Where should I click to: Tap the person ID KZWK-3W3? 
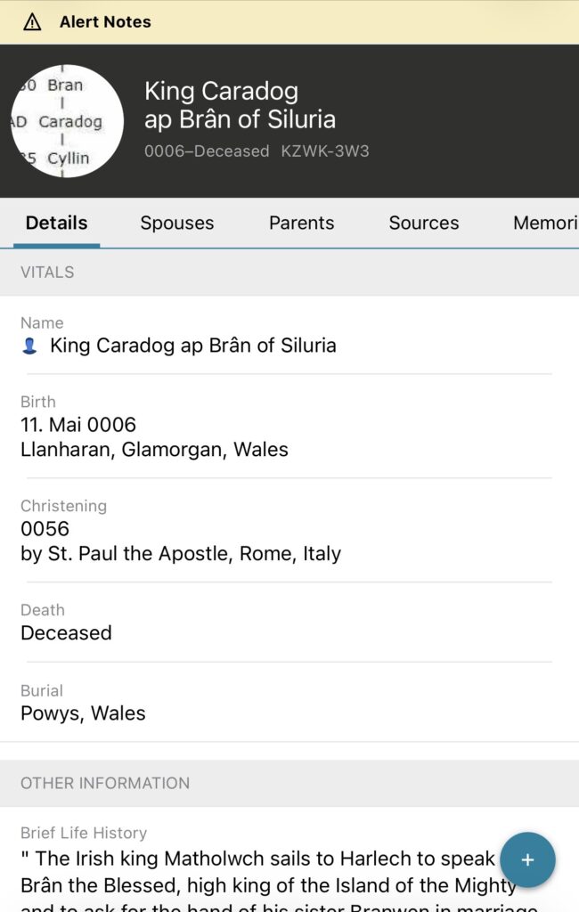[x=325, y=151]
